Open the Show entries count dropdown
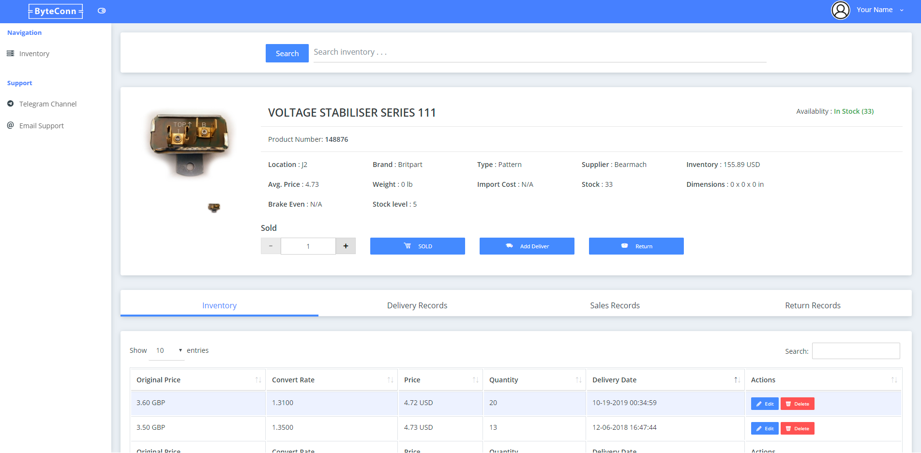921x453 pixels. 166,350
